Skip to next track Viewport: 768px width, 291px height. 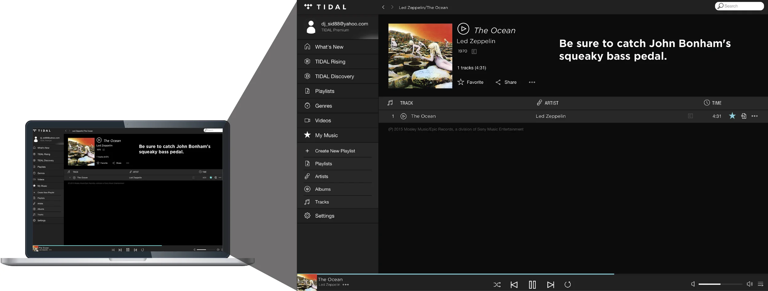point(551,285)
